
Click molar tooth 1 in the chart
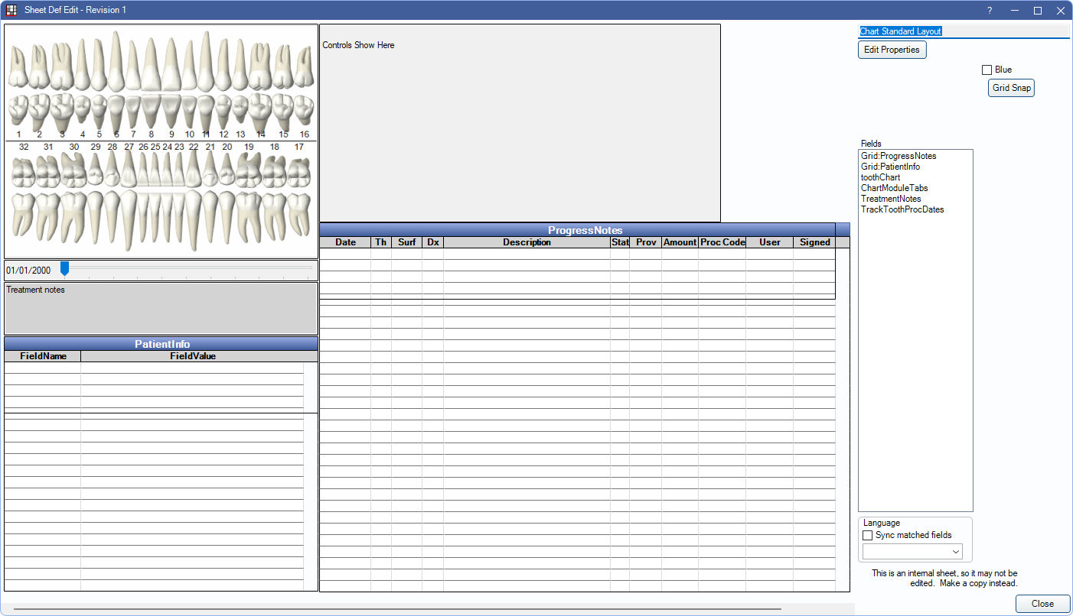(x=18, y=76)
